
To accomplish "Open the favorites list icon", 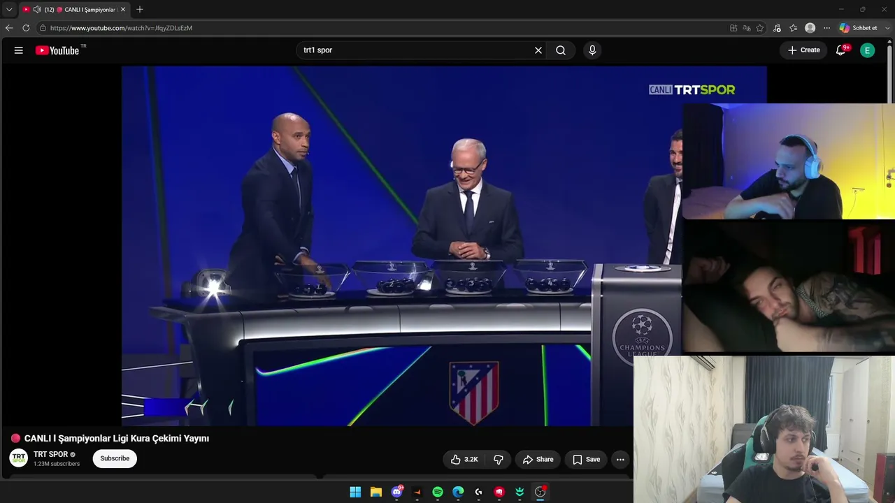I will pos(793,28).
